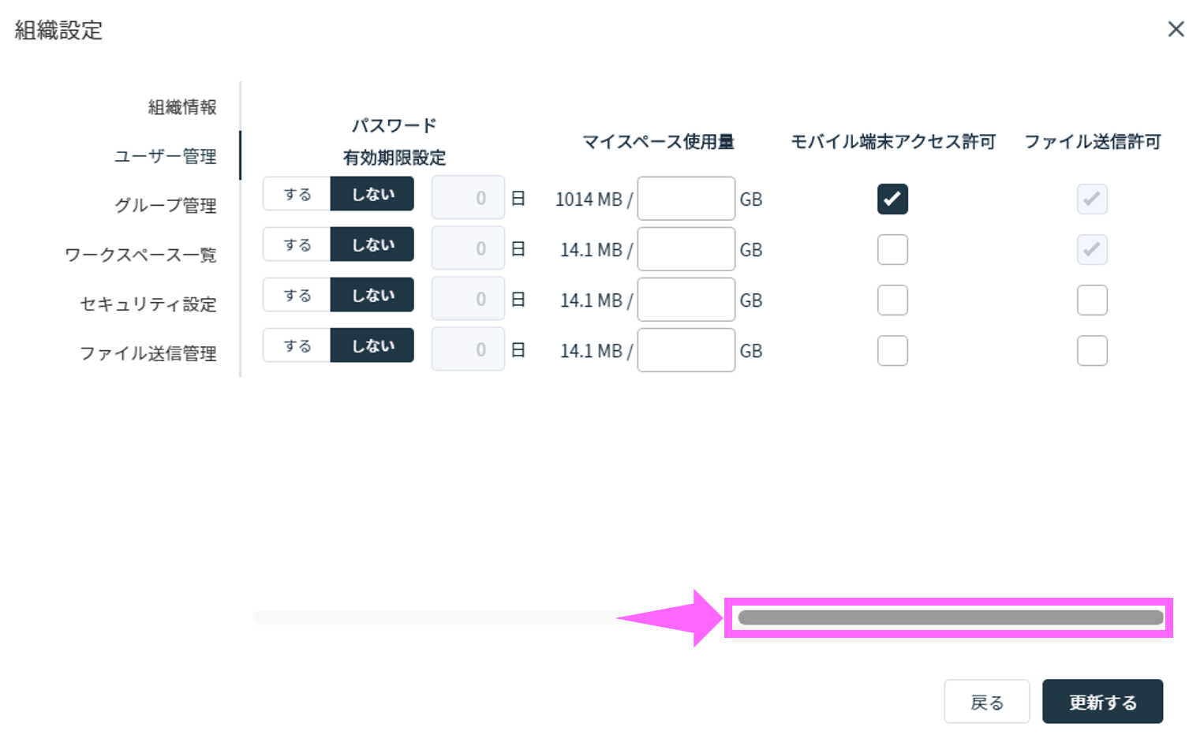Screen dimensions: 1204x742
Task: Select the first row days input field
Action: (467, 197)
